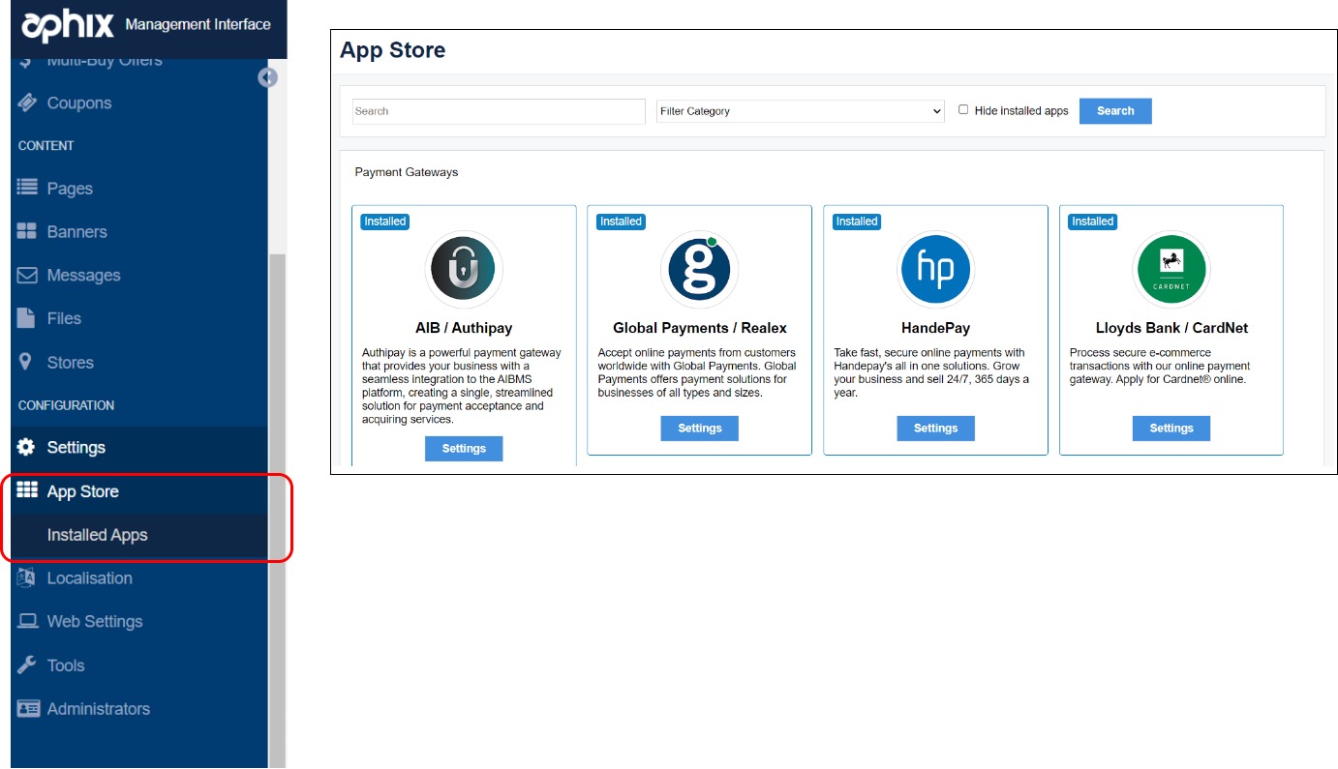Screen dimensions: 1338x769
Task: Click the Coupons tag icon in sidebar
Action: click(x=27, y=103)
